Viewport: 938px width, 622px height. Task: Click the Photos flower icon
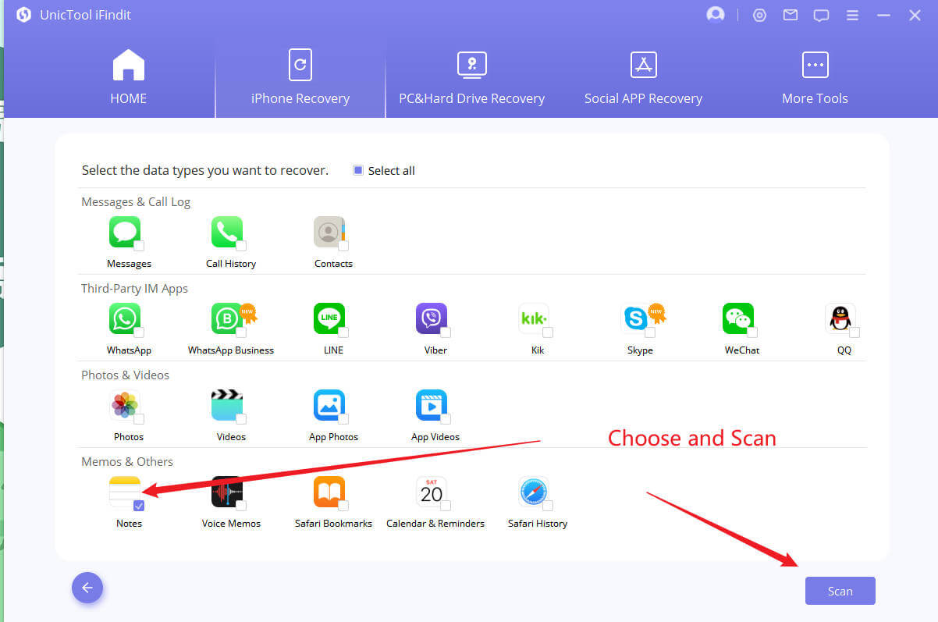(125, 405)
